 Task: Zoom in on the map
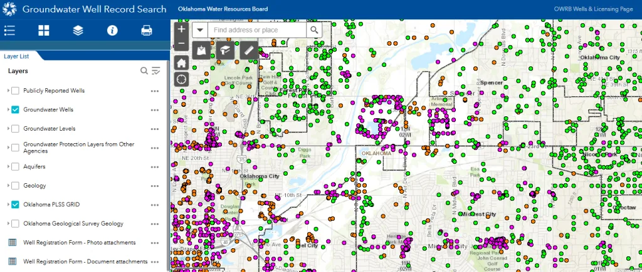pyautogui.click(x=181, y=29)
